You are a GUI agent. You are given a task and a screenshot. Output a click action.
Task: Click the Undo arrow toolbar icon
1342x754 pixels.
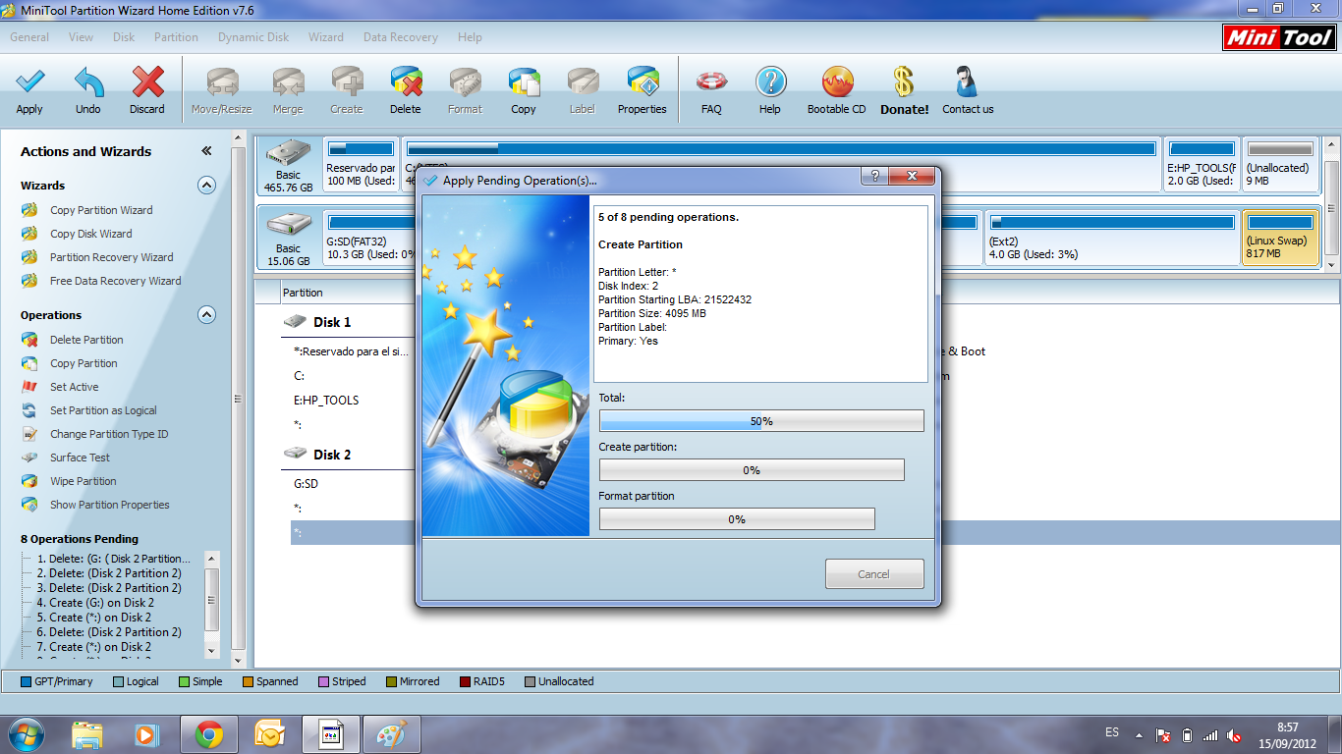pyautogui.click(x=88, y=81)
